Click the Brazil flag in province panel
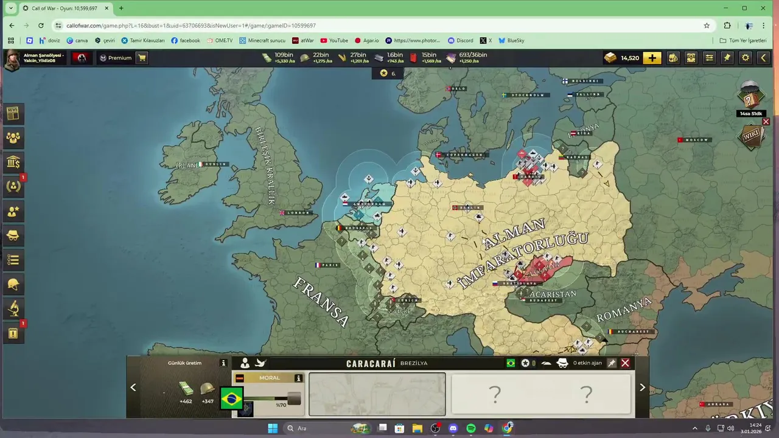Screen dimensions: 779x438 tap(231, 400)
